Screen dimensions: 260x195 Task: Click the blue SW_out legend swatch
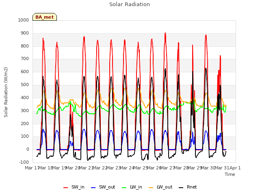point(93,188)
